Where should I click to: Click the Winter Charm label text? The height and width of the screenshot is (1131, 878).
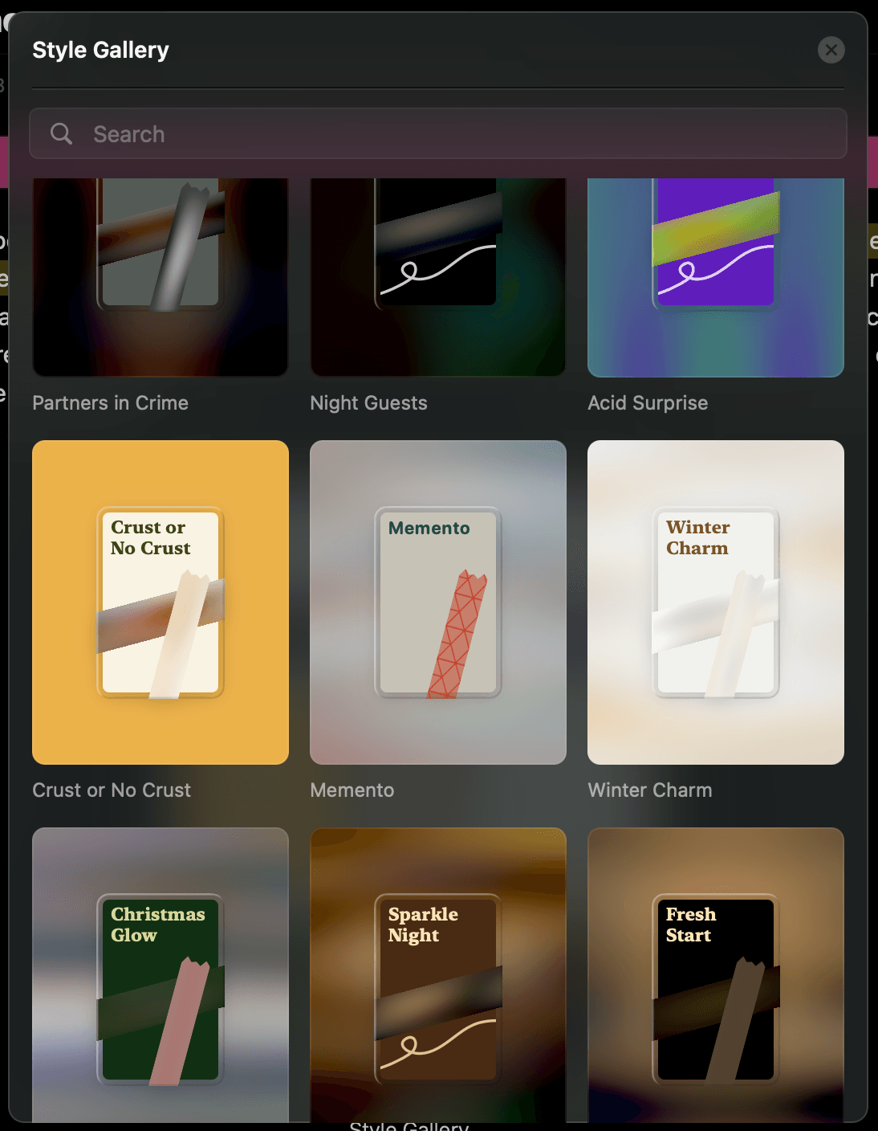point(650,790)
